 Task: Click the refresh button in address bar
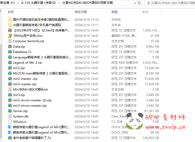(139, 3)
